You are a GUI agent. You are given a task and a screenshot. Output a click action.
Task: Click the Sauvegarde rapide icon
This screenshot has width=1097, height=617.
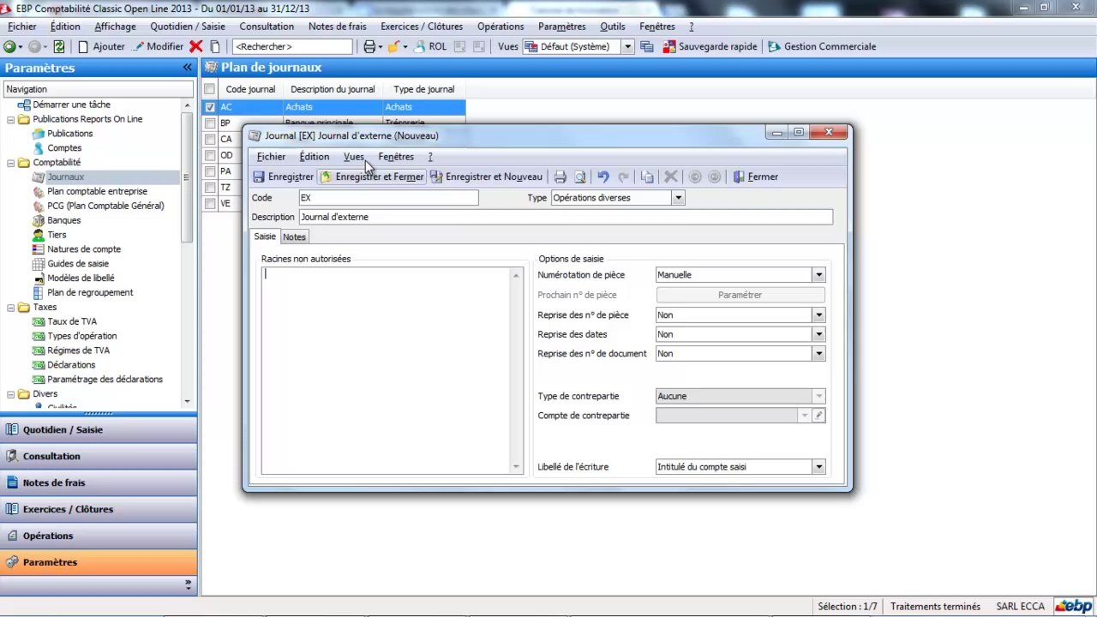pyautogui.click(x=670, y=47)
